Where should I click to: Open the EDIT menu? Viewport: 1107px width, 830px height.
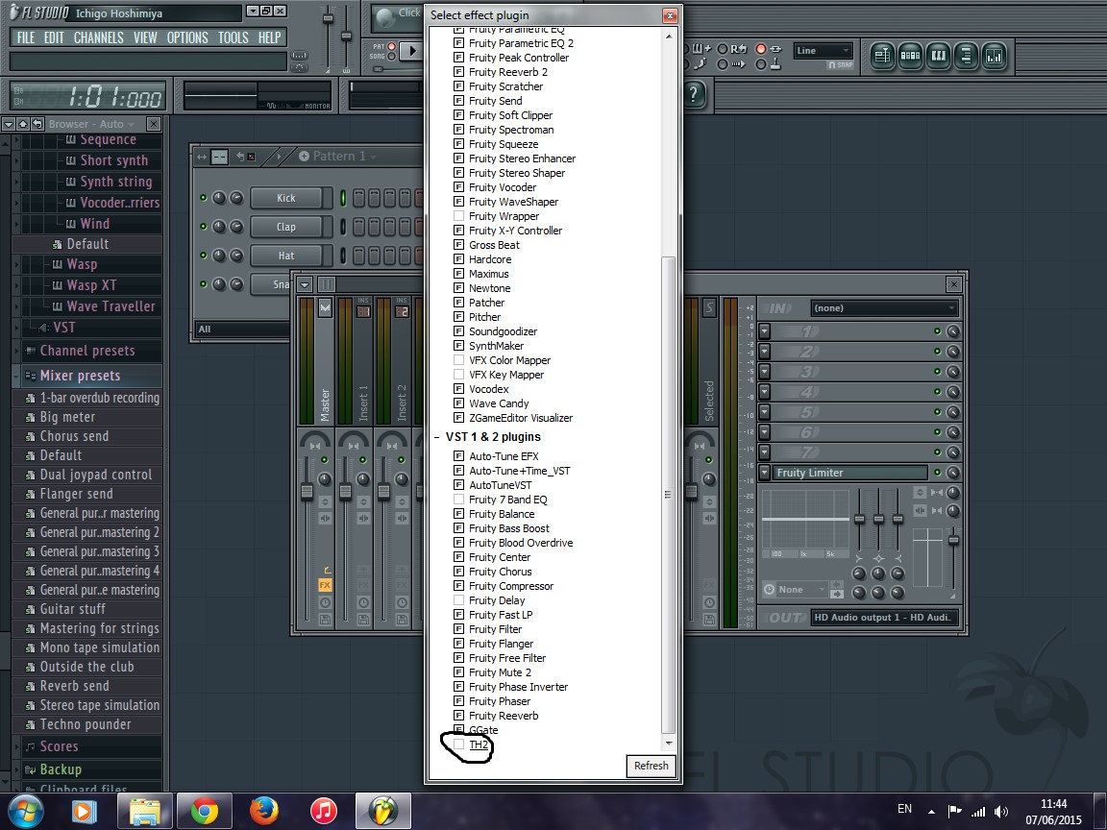point(55,37)
